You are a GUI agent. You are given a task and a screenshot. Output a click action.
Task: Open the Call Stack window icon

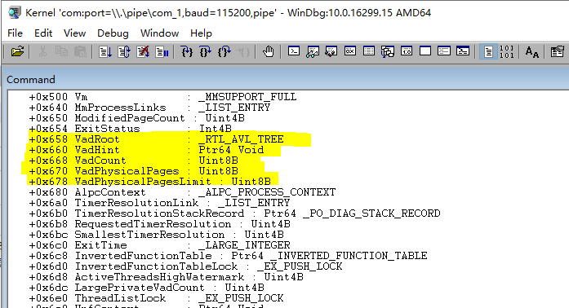click(388, 52)
